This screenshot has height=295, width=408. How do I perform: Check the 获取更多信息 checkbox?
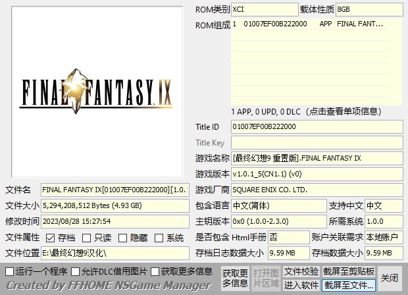coord(155,271)
